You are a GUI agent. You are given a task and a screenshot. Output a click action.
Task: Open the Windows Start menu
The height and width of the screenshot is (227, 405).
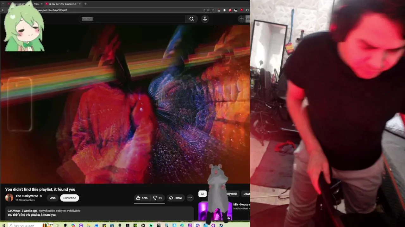(x=3, y=225)
